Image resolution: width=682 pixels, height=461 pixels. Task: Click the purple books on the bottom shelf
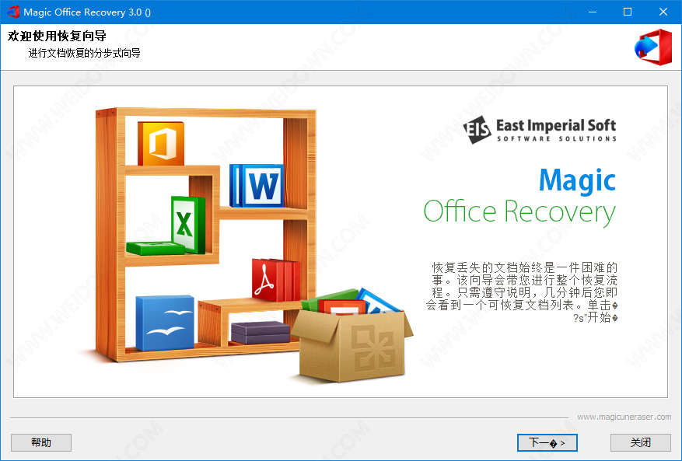[260, 333]
